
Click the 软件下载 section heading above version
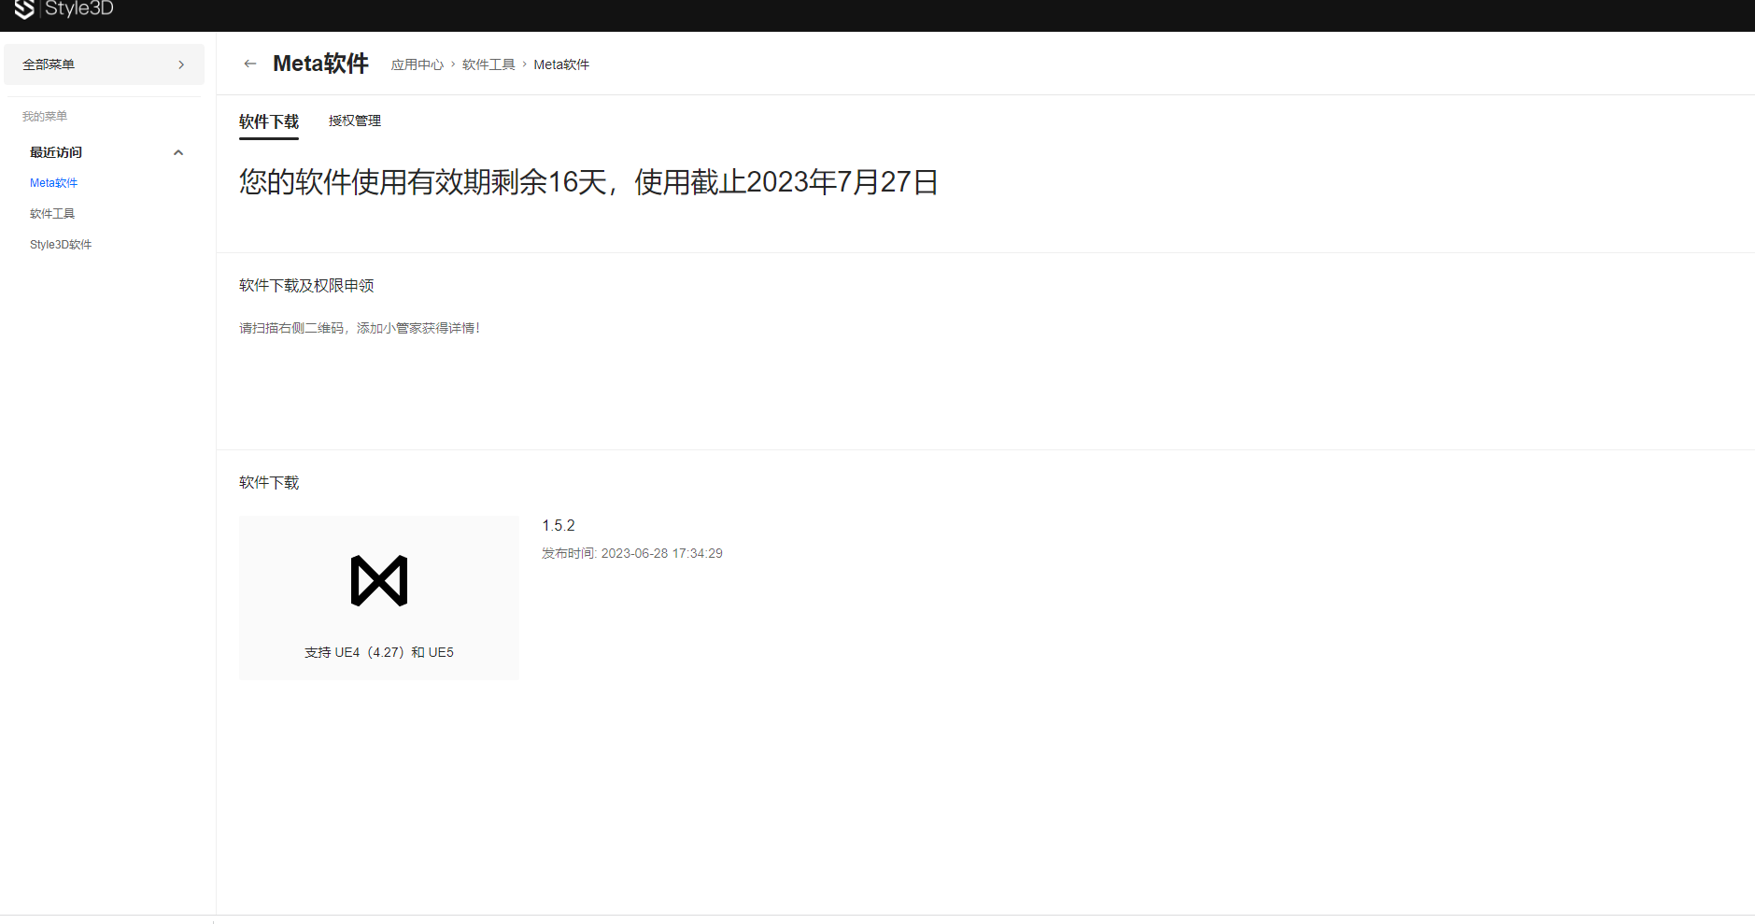pos(269,483)
